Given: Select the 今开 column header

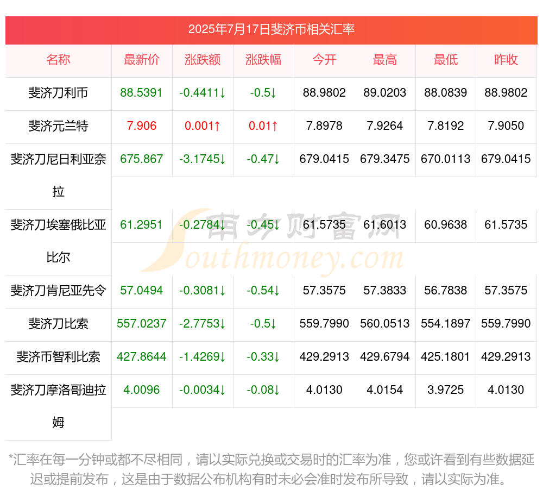Looking at the screenshot, I should coord(324,60).
